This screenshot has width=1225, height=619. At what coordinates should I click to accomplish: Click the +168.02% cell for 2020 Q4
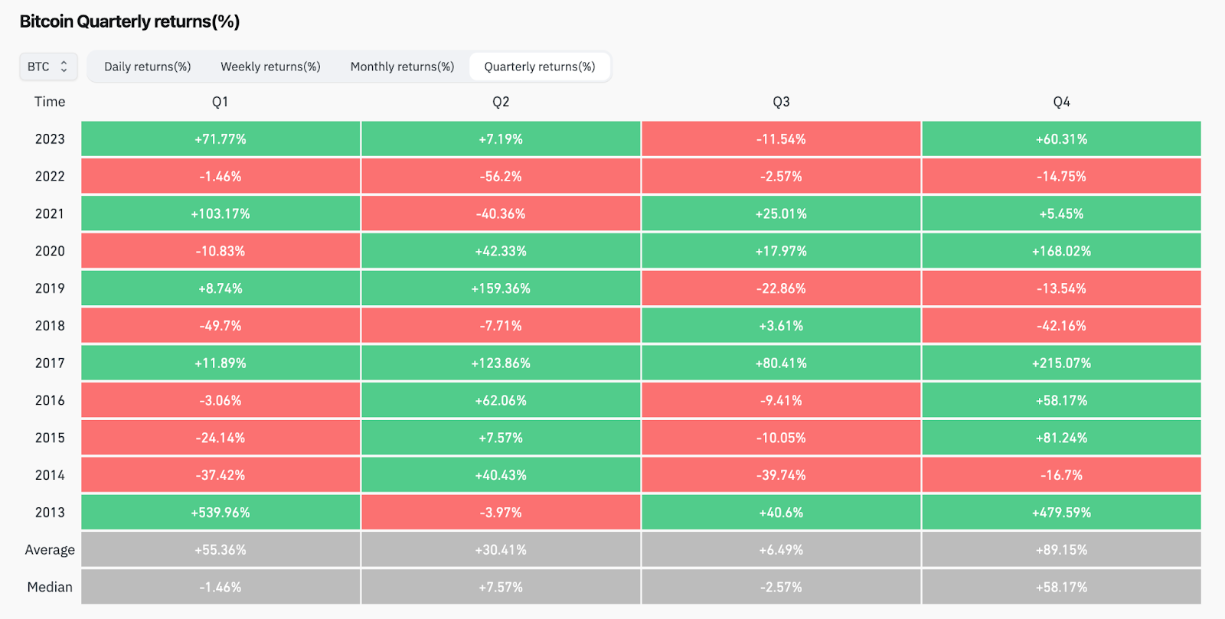coord(1061,251)
